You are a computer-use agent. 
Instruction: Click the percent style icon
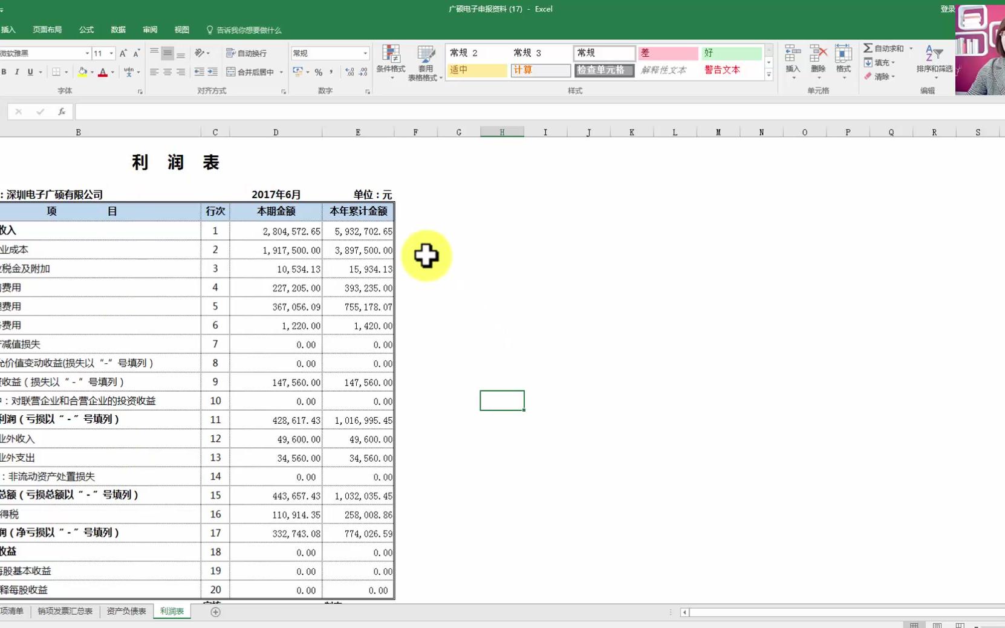tap(319, 72)
